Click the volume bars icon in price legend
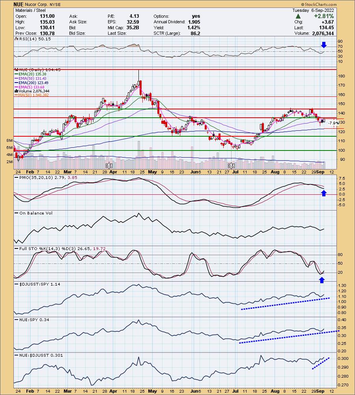The image size is (355, 395). [16, 91]
